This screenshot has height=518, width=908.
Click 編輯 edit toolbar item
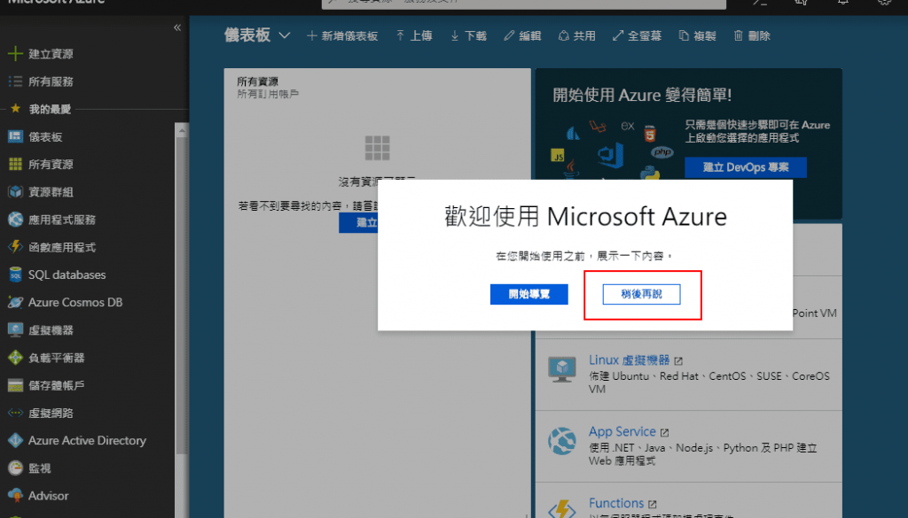(522, 35)
